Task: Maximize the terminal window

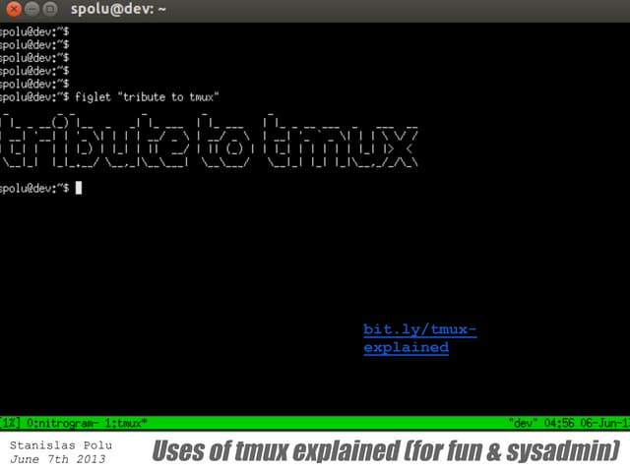Action: pyautogui.click(x=51, y=9)
